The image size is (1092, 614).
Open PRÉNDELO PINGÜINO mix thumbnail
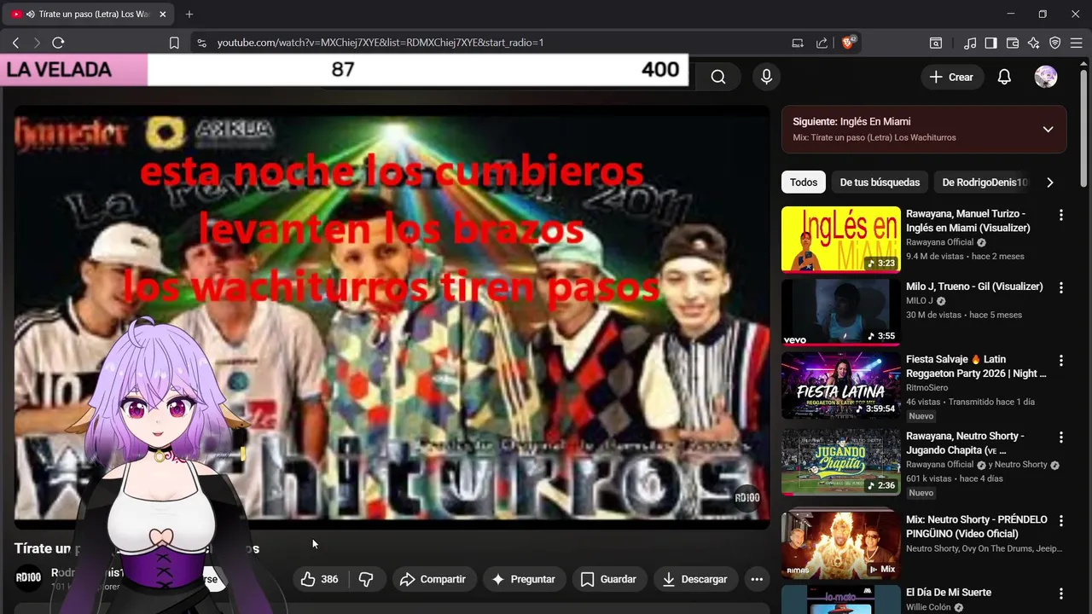click(840, 545)
